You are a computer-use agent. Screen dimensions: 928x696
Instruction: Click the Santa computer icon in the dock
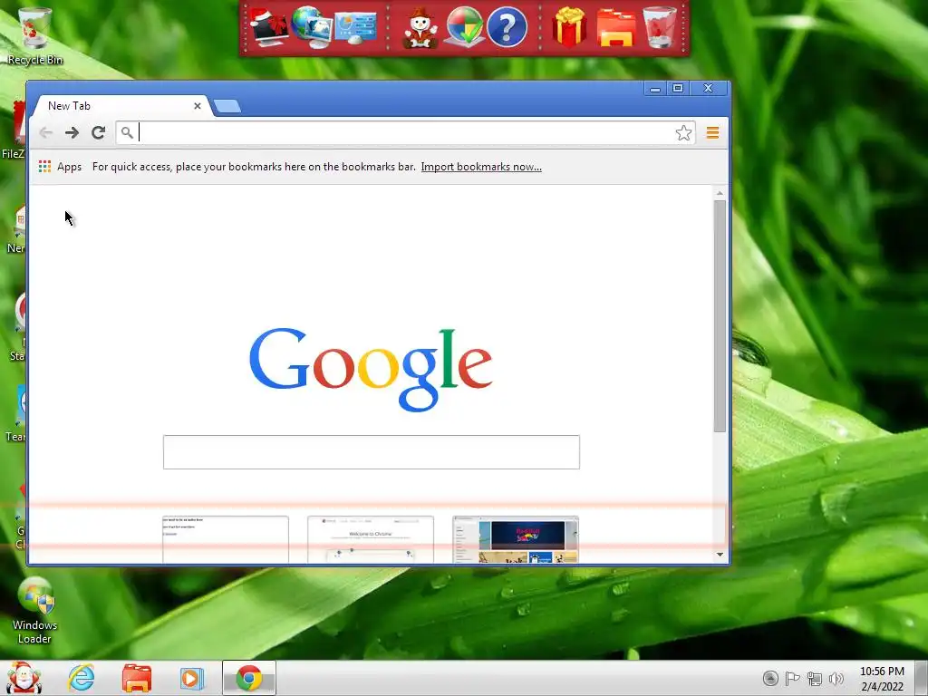[269, 27]
